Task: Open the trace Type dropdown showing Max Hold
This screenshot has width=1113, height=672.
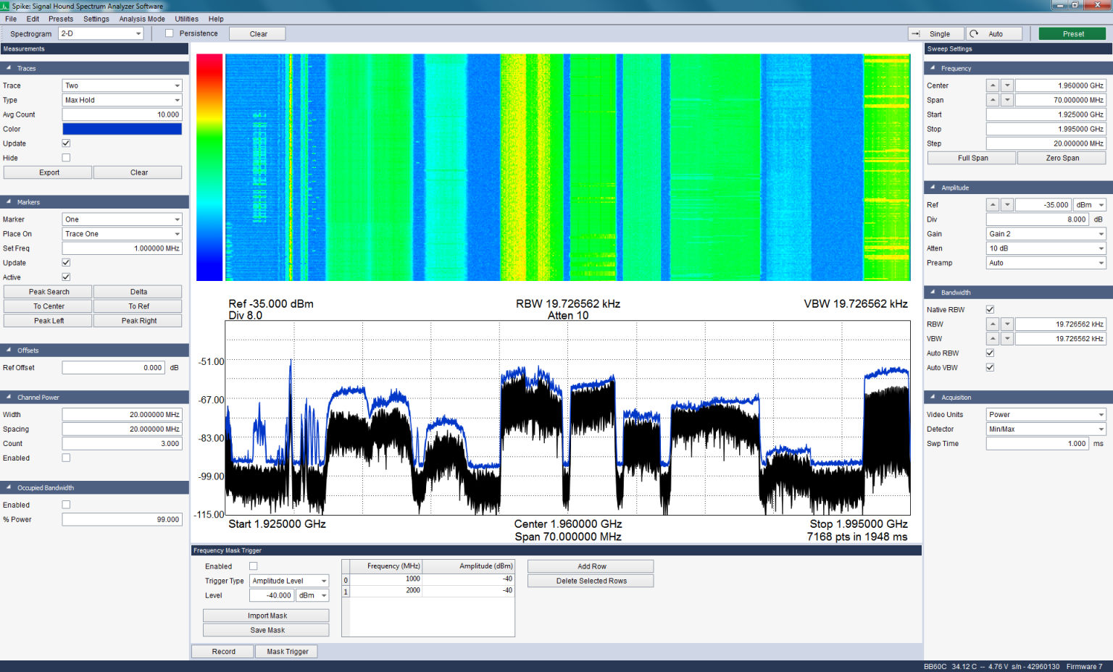Action: point(122,100)
